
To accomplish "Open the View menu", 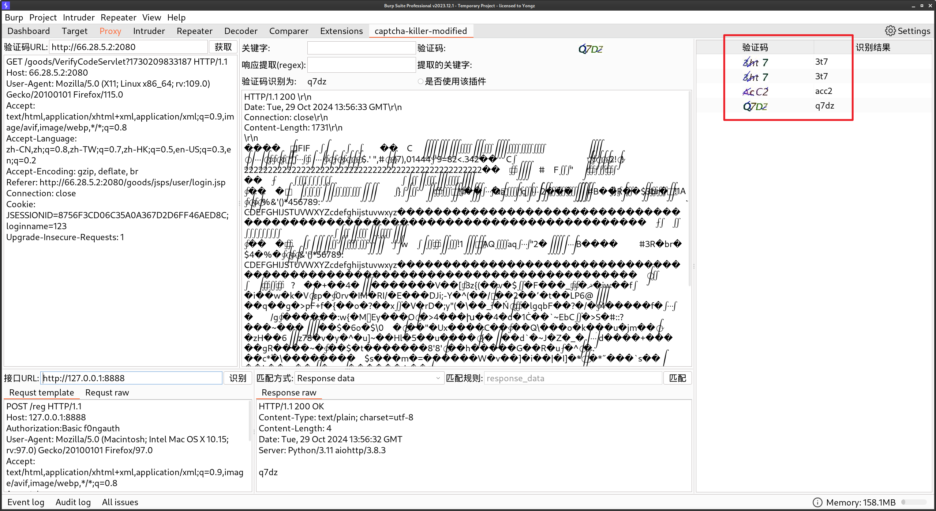I will point(151,18).
